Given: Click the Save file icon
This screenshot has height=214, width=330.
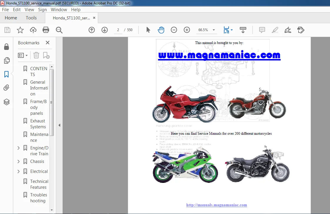Looking at the screenshot, I should click(7, 30).
